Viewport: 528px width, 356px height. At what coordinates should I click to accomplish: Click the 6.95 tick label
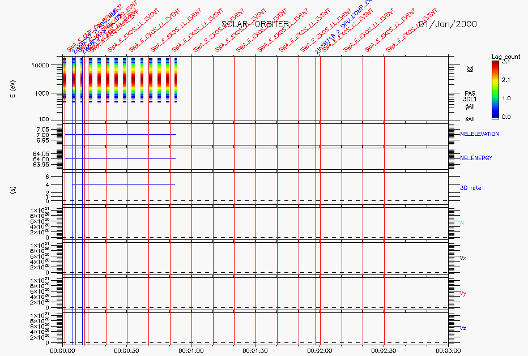coord(42,140)
